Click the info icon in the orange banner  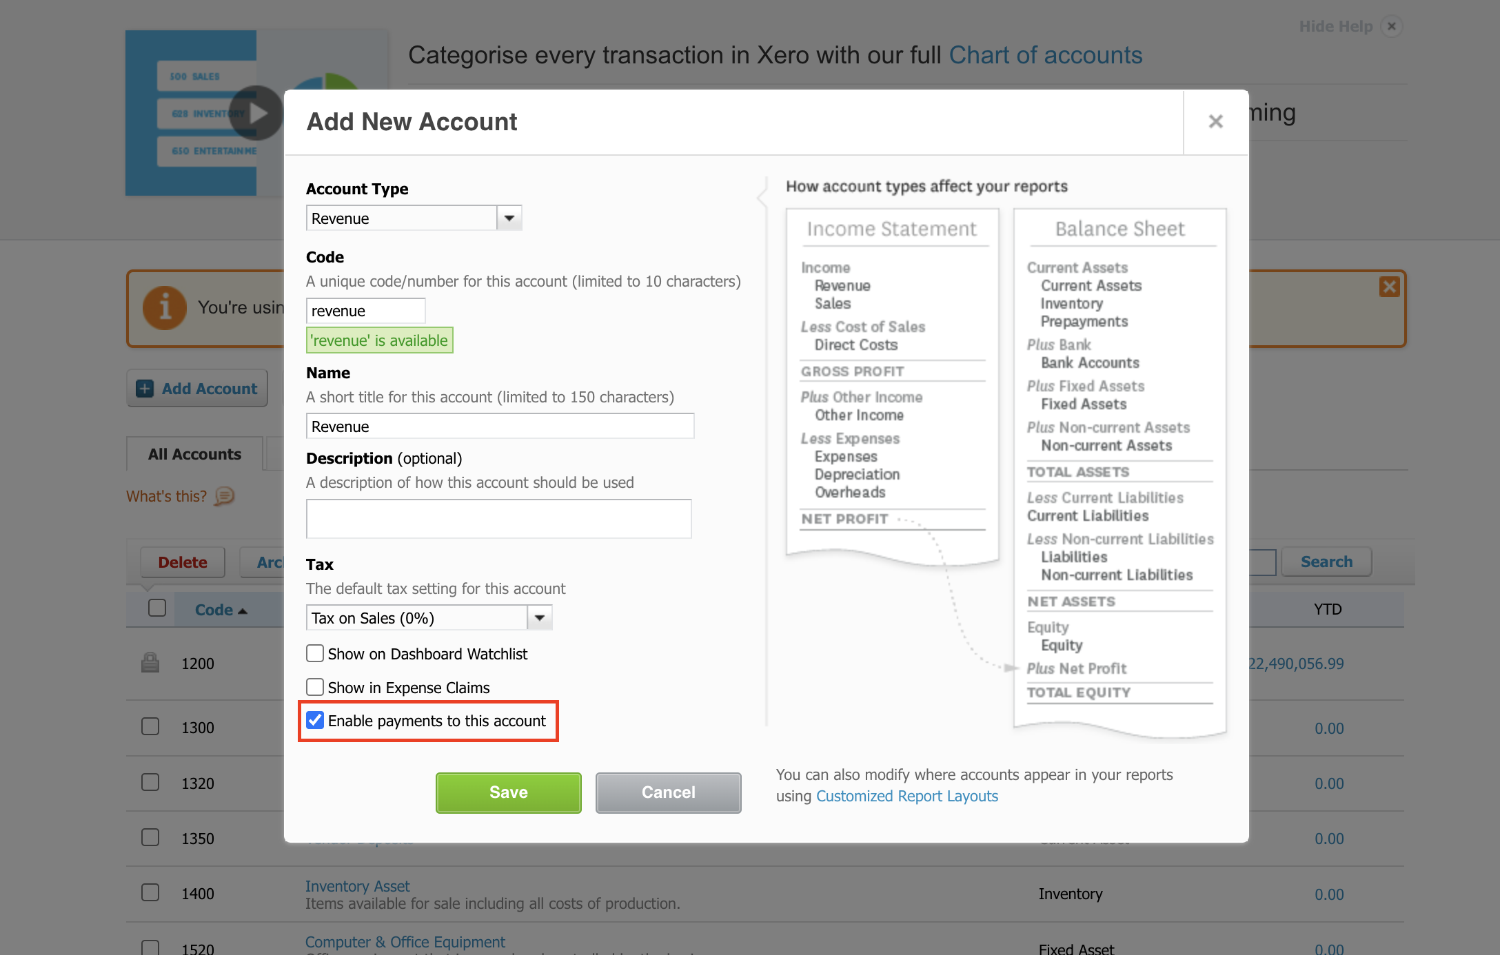pos(165,307)
